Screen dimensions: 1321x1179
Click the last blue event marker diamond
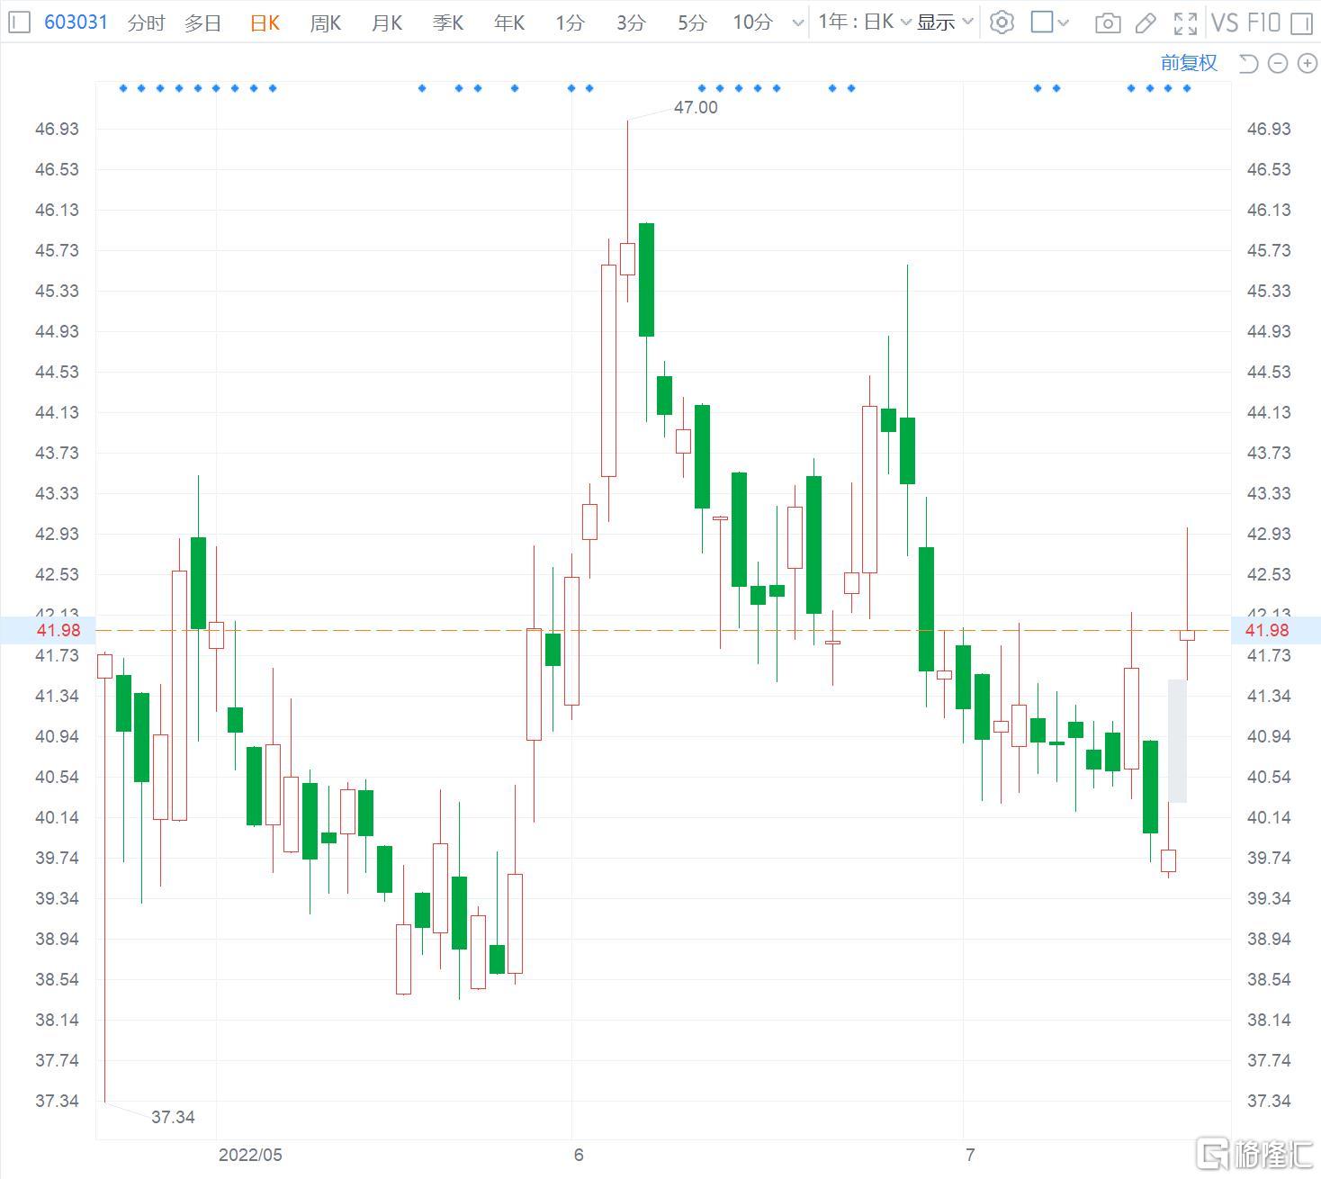click(x=1187, y=88)
